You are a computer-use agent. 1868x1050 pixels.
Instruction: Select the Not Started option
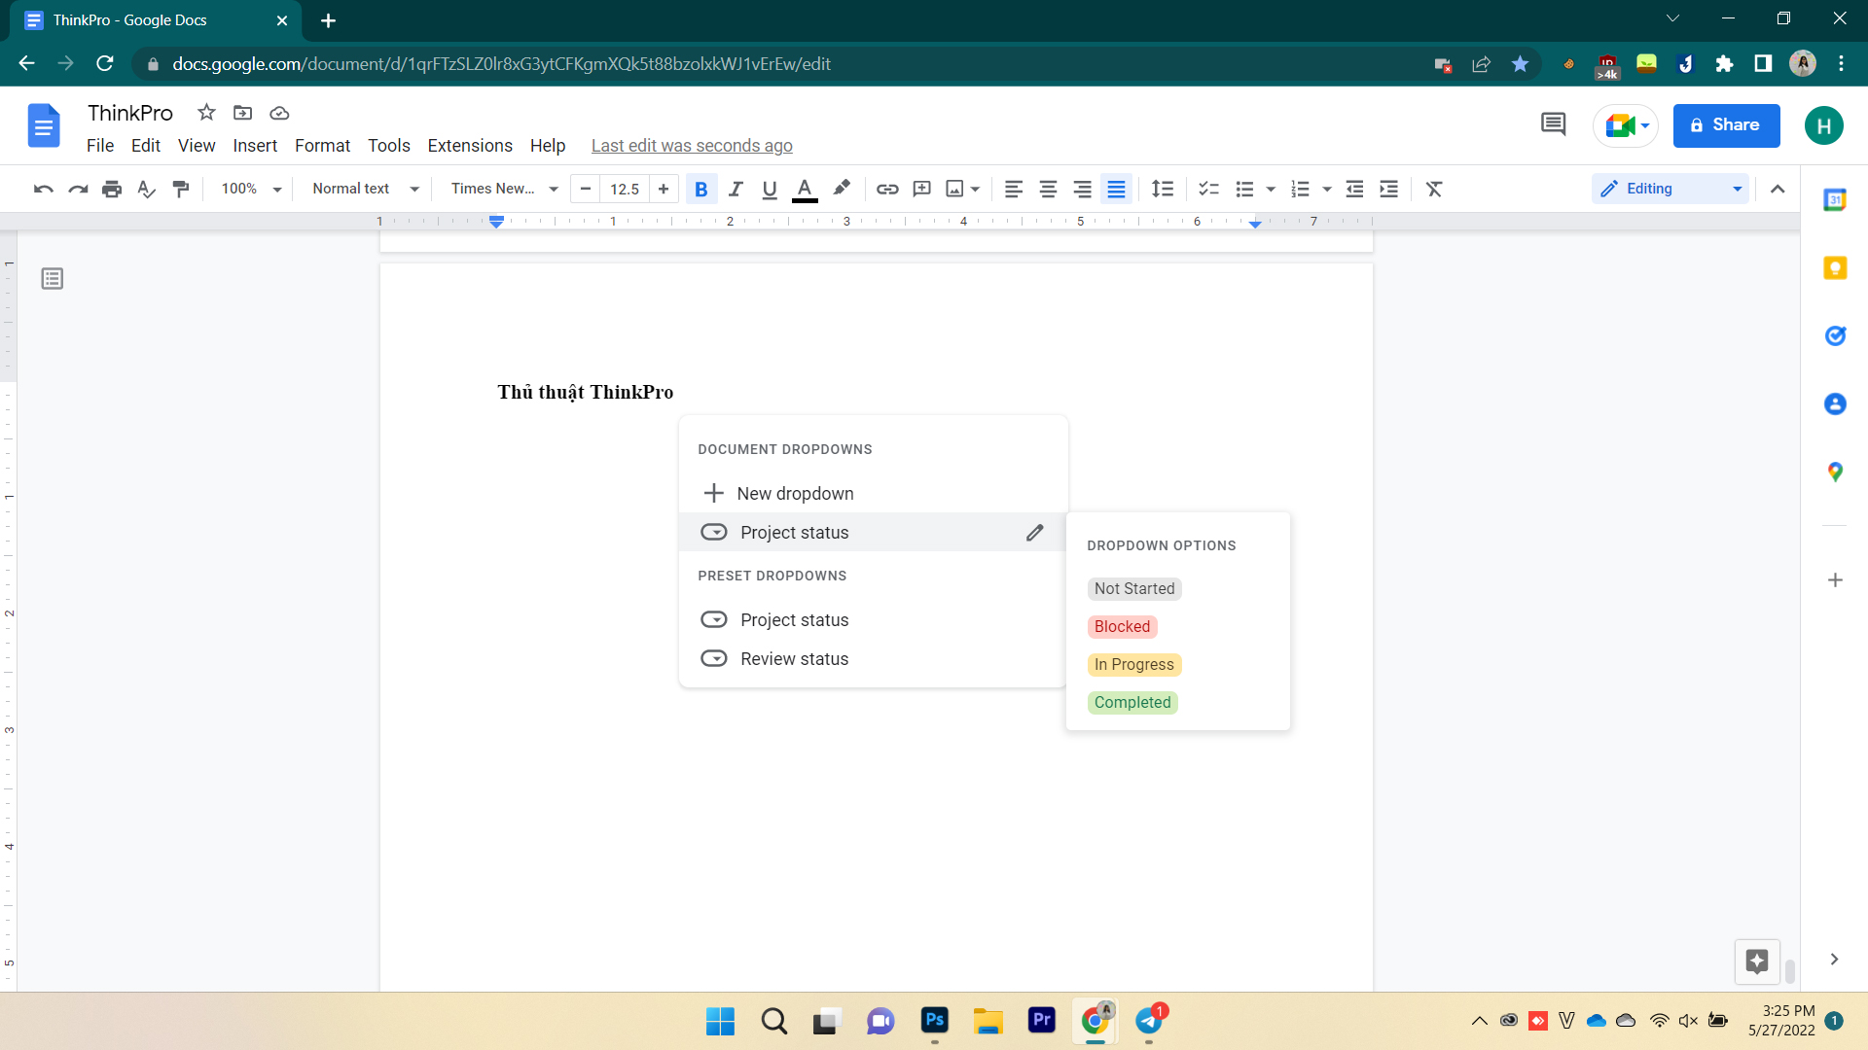(x=1134, y=588)
